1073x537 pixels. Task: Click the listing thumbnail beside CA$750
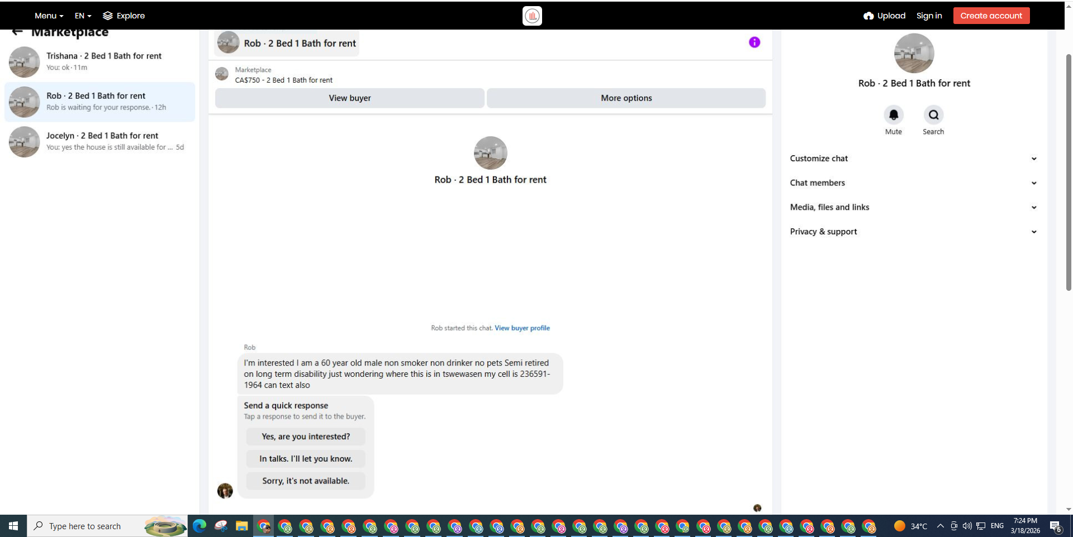[222, 74]
